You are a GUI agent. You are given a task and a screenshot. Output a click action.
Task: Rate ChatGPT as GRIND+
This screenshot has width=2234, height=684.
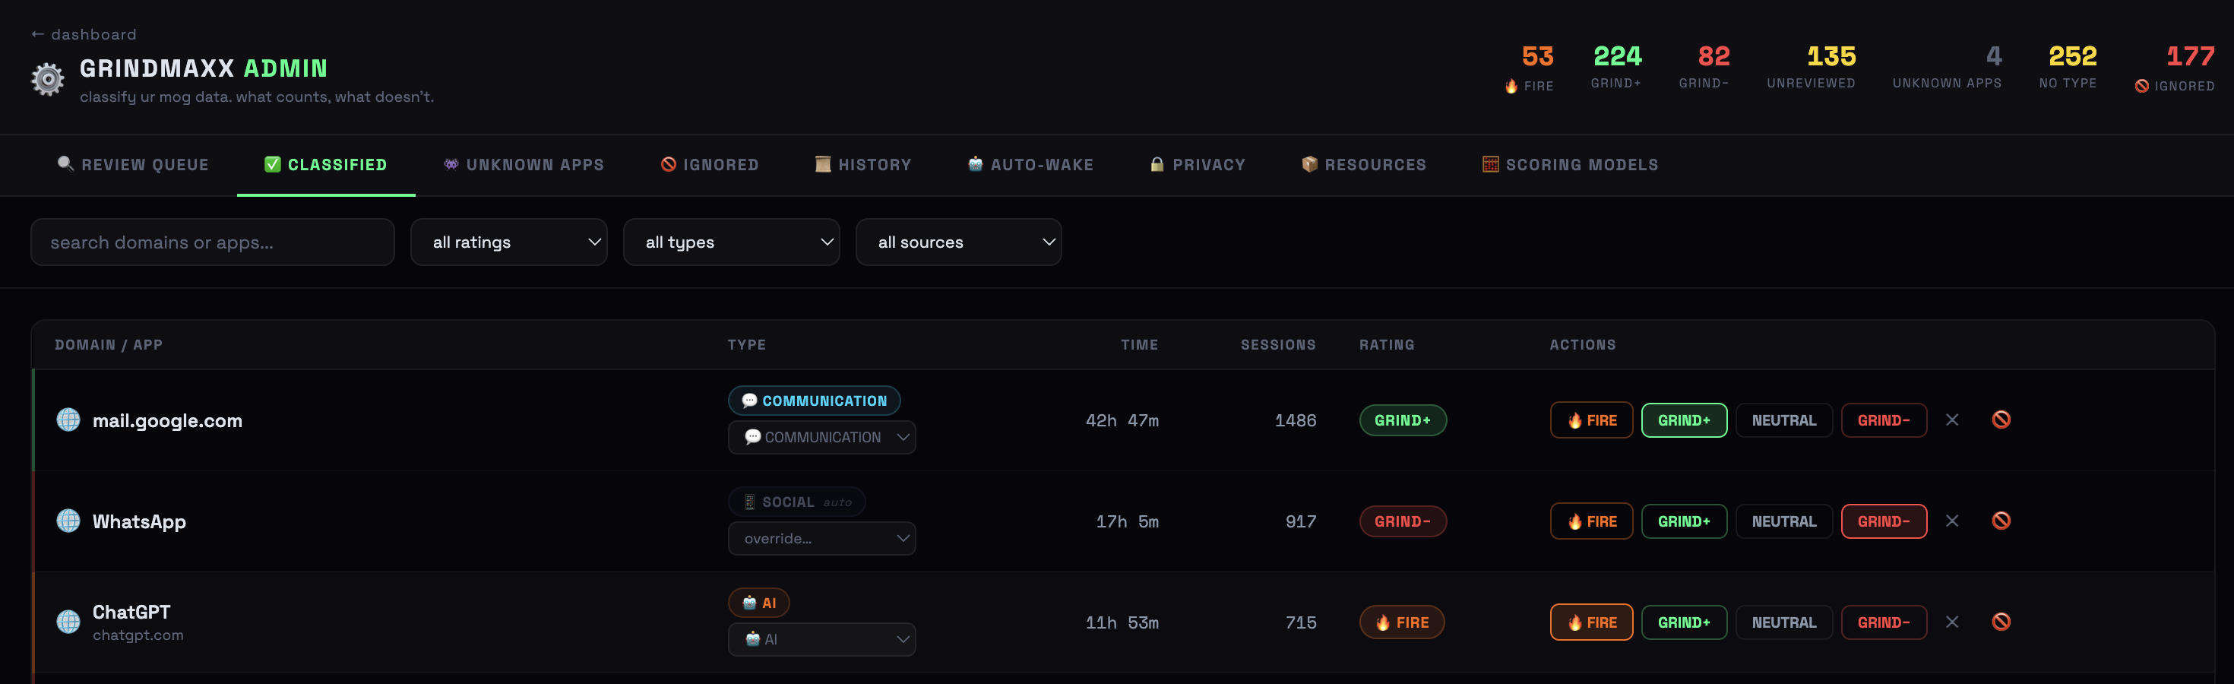(x=1684, y=622)
